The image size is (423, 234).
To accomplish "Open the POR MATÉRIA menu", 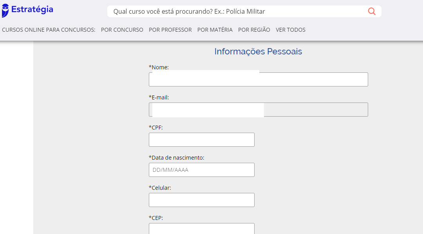I will coord(215,30).
